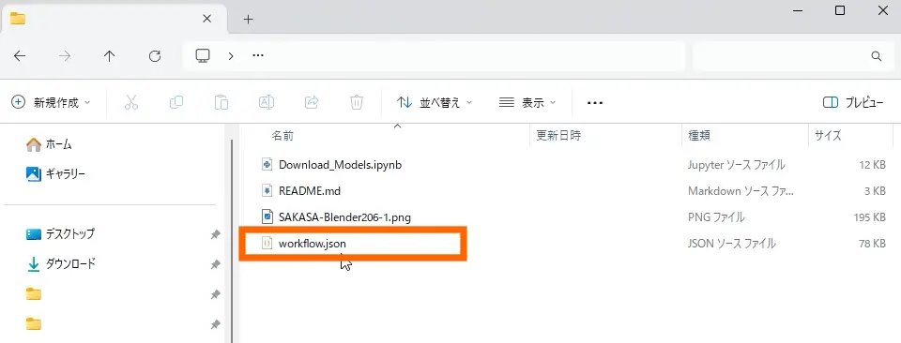901x343 pixels.
Task: Go up one folder level
Action: (x=109, y=55)
